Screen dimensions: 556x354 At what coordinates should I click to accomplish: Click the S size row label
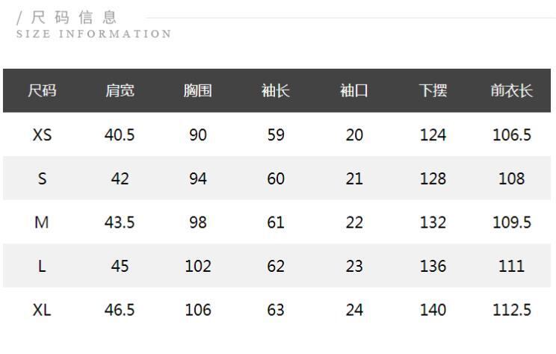coord(42,179)
